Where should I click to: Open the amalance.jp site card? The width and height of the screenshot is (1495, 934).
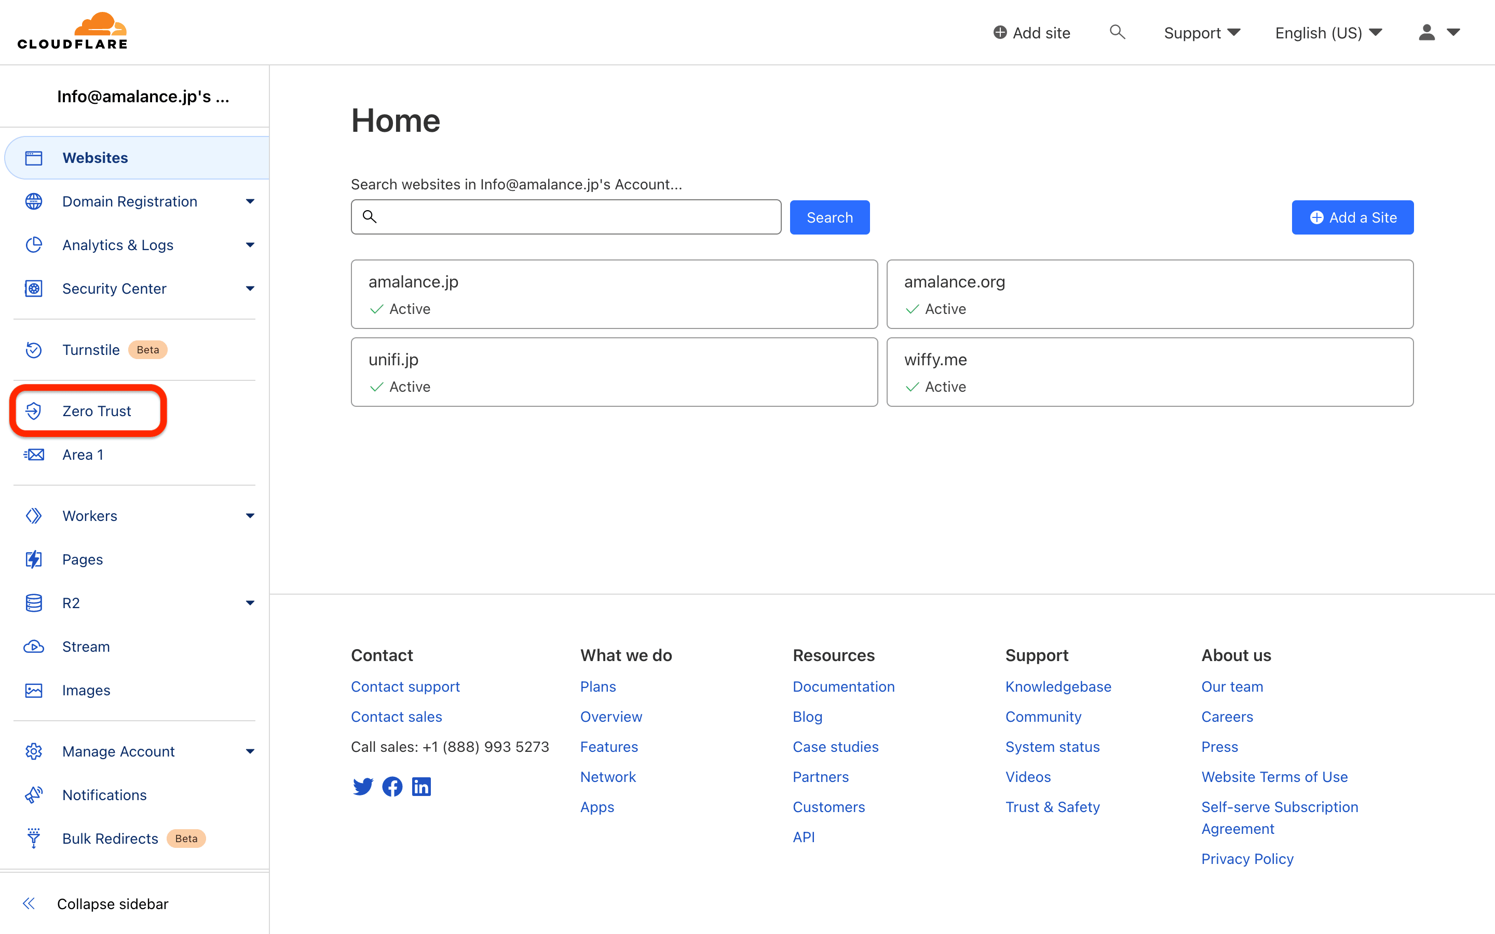[x=614, y=294]
